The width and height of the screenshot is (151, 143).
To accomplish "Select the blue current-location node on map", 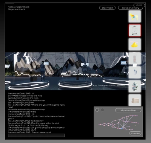I will pos(122,128).
